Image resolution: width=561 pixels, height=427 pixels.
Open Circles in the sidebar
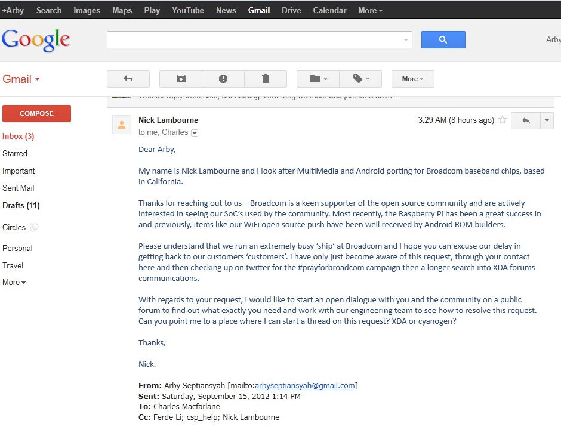point(14,227)
